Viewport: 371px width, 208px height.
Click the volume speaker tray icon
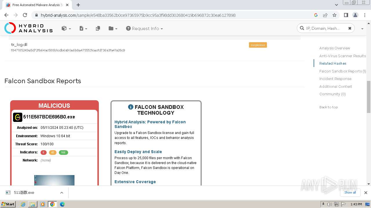(x=330, y=204)
